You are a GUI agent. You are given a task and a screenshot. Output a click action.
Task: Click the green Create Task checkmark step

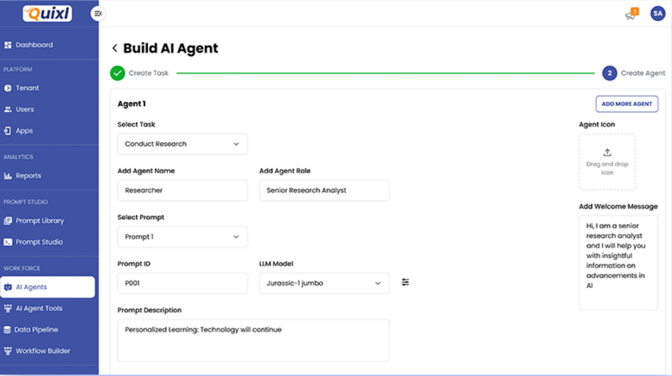(x=118, y=73)
